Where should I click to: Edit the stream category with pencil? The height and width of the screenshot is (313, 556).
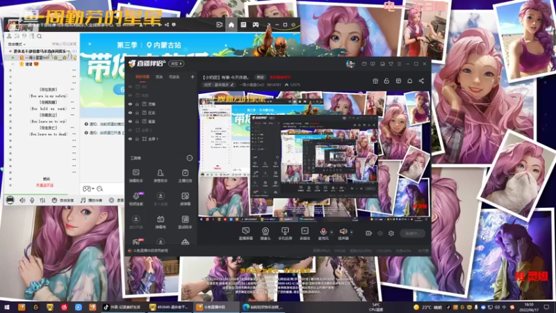click(232, 85)
